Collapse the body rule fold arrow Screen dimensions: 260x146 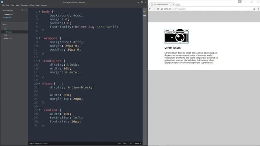pos(39,12)
